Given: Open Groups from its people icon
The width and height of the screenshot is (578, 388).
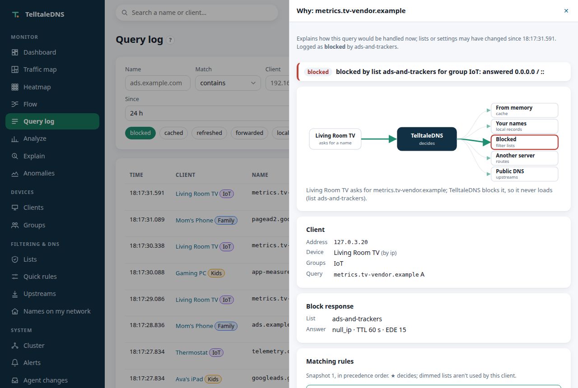Looking at the screenshot, I should pos(15,225).
